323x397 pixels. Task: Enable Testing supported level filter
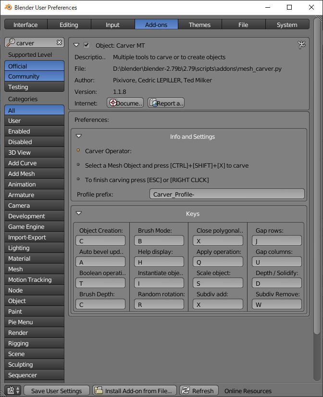click(34, 87)
